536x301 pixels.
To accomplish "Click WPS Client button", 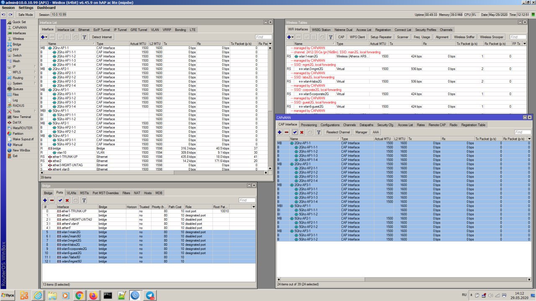I will pyautogui.click(x=357, y=37).
